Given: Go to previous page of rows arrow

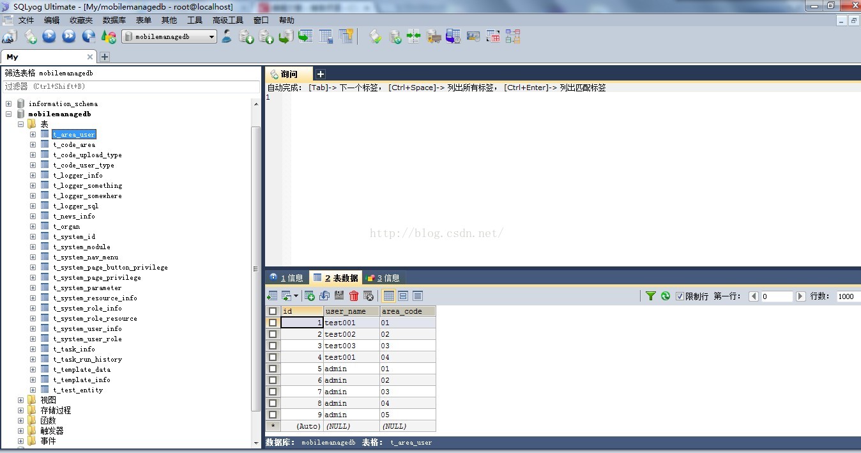Looking at the screenshot, I should coord(754,296).
